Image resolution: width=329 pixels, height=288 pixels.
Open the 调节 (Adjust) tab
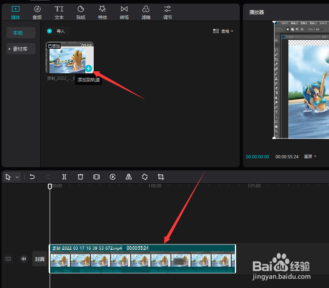click(167, 13)
